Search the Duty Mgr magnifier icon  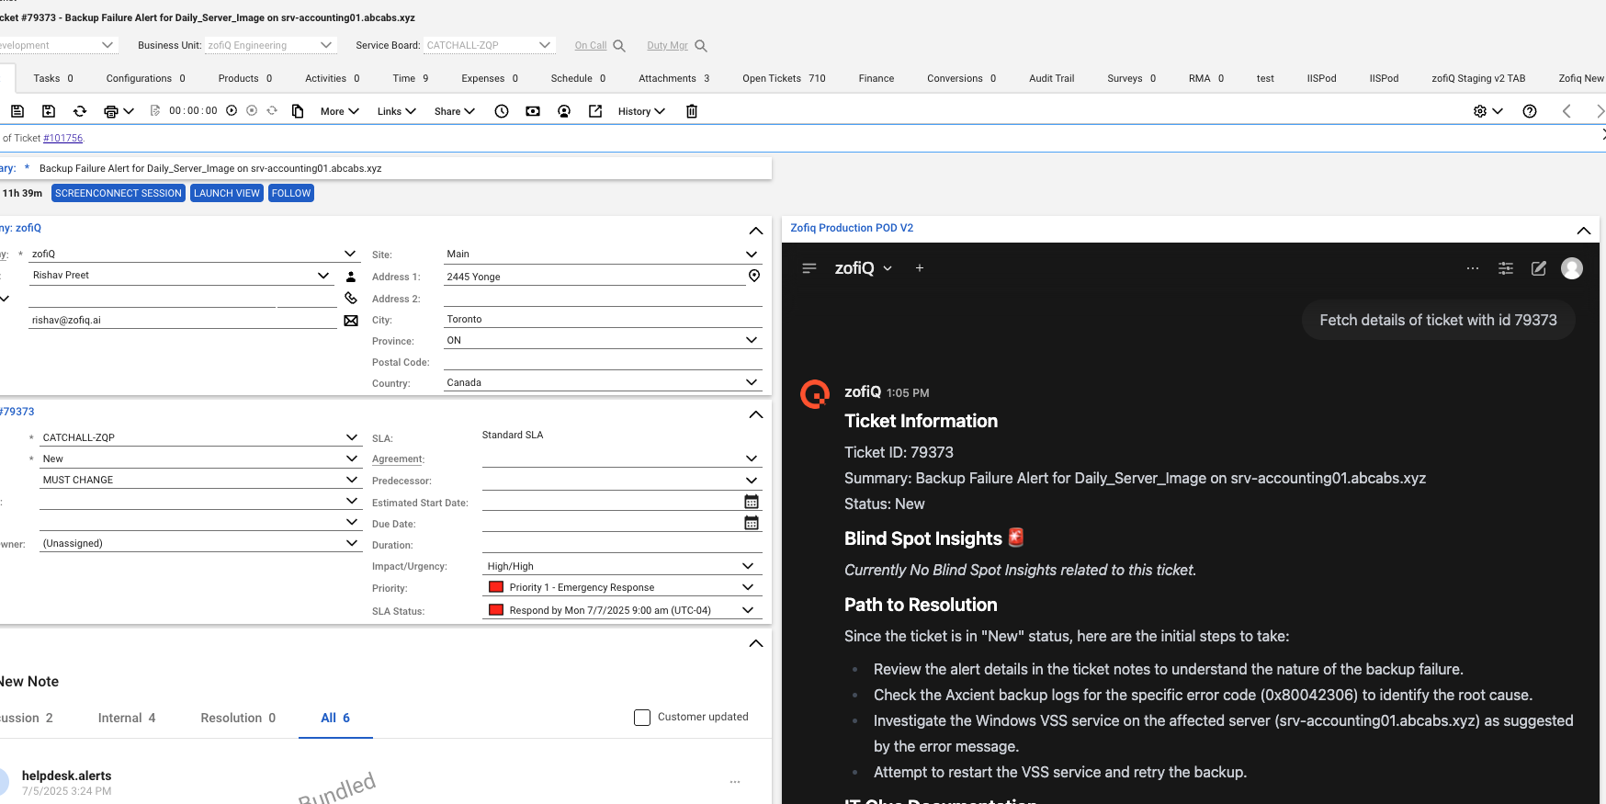coord(701,46)
